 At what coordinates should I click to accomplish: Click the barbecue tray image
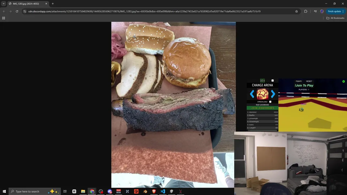(x=173, y=105)
